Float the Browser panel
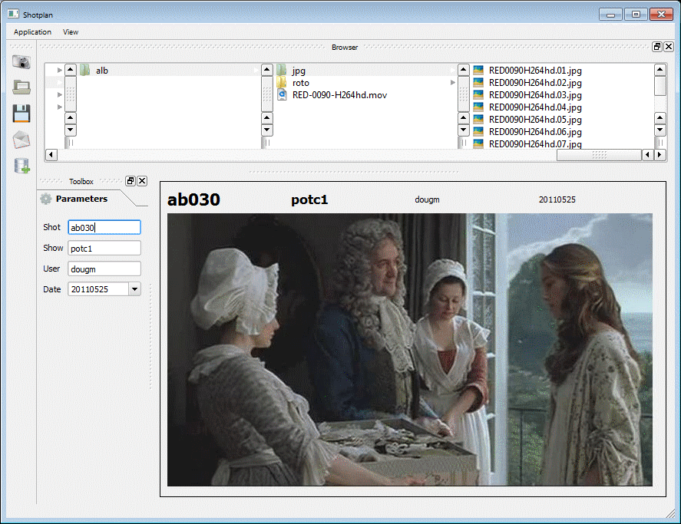The width and height of the screenshot is (681, 524). [657, 47]
